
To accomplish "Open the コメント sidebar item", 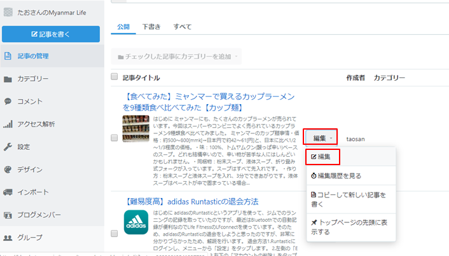I will tap(52, 101).
